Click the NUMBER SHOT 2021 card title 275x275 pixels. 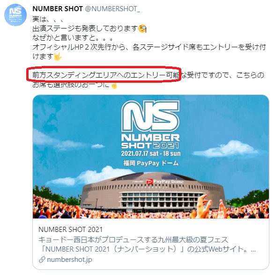[70, 229]
